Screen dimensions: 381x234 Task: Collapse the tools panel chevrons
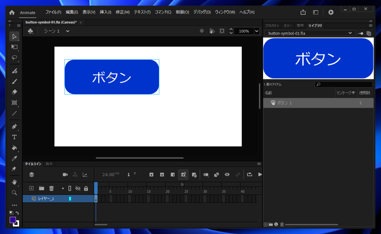[x=10, y=21]
